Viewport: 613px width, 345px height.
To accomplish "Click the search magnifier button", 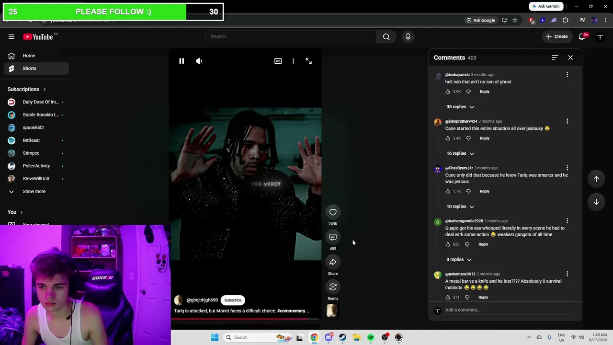I will pyautogui.click(x=386, y=37).
